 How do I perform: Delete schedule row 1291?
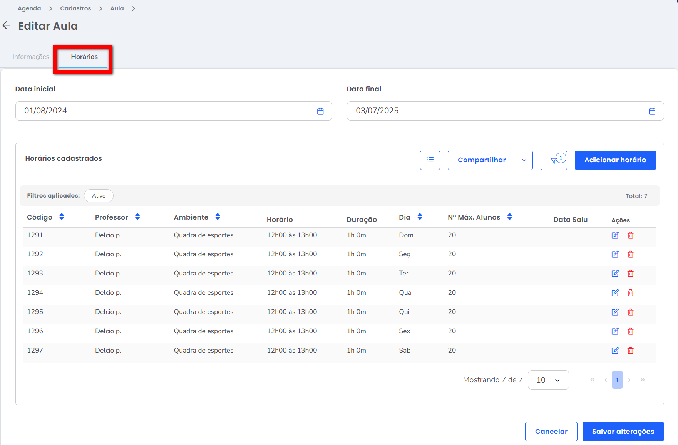[x=631, y=235]
